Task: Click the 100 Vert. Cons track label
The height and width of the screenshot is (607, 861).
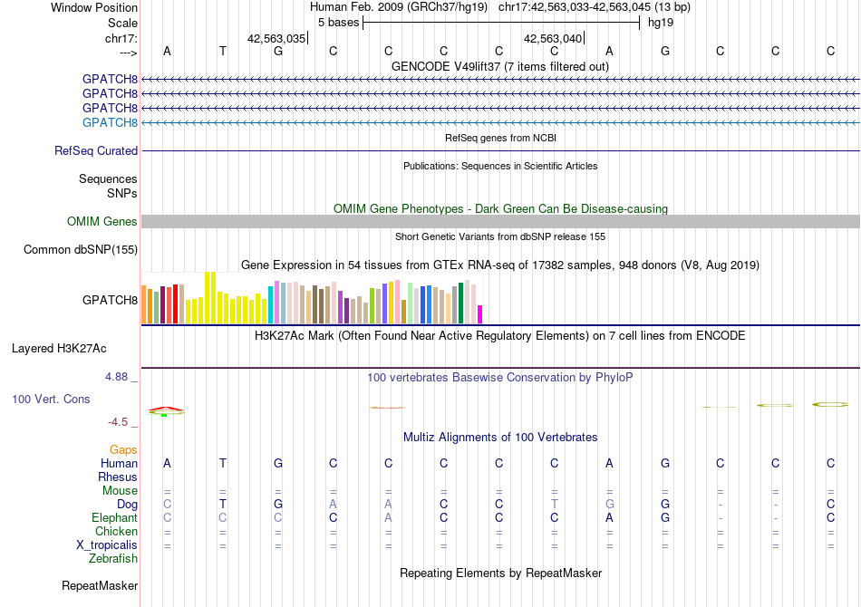Action: pos(51,399)
